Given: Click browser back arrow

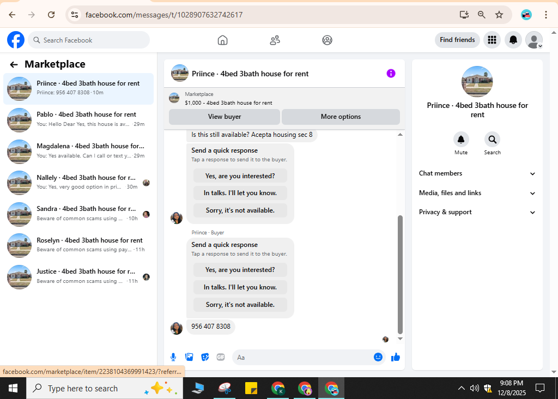Looking at the screenshot, I should pos(12,15).
